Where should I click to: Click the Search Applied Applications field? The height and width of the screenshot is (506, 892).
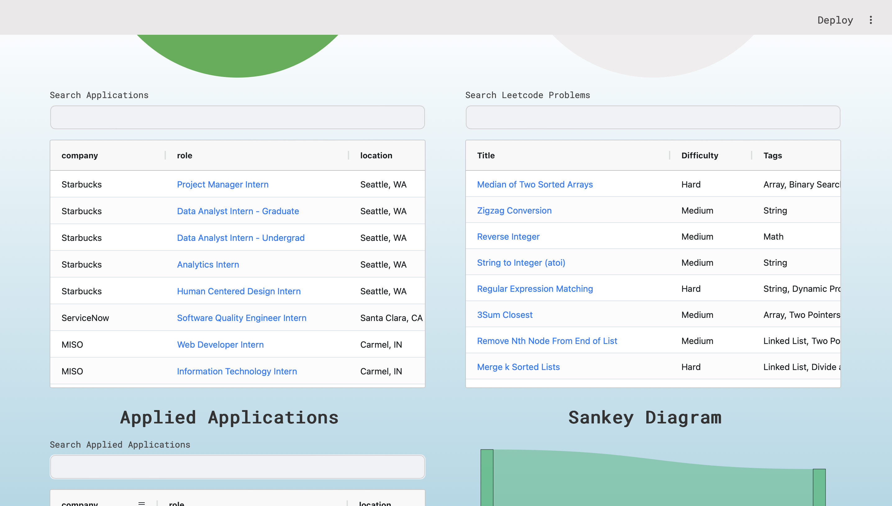click(x=237, y=467)
